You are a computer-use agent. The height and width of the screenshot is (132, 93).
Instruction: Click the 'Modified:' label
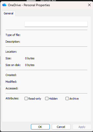[11, 82]
